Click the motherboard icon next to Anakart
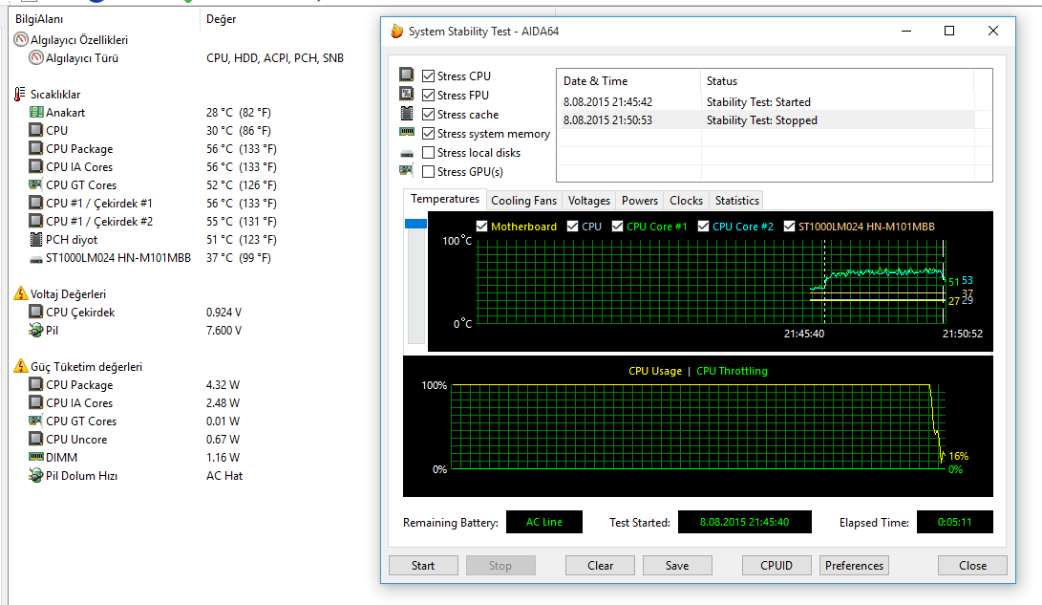 36,113
